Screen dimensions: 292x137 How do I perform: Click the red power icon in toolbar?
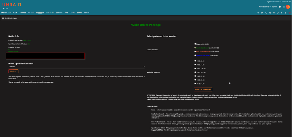coord(290,13)
